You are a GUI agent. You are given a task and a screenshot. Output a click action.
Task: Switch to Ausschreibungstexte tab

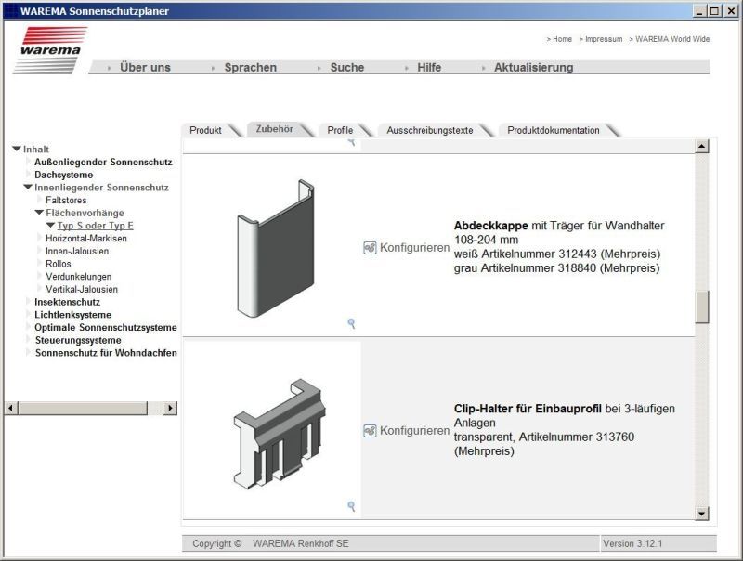430,130
